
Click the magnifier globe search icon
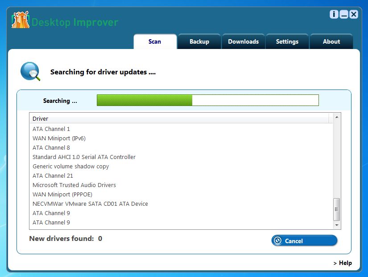pos(30,71)
